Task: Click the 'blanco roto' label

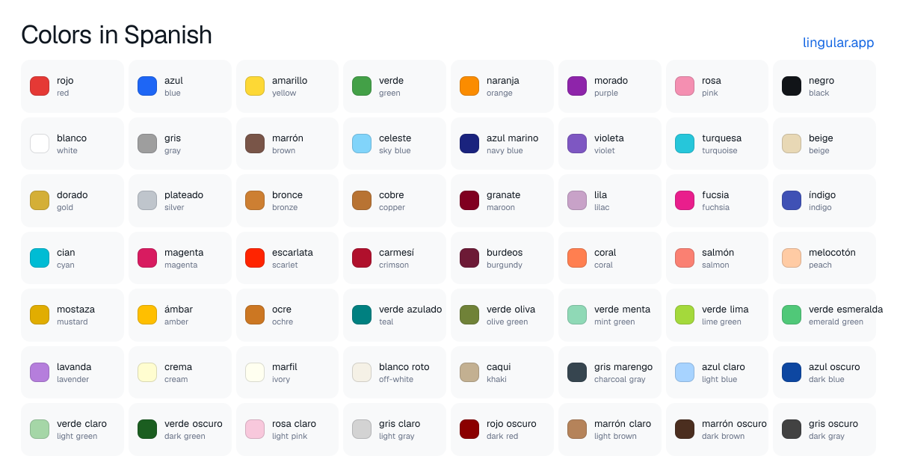Action: tap(404, 367)
